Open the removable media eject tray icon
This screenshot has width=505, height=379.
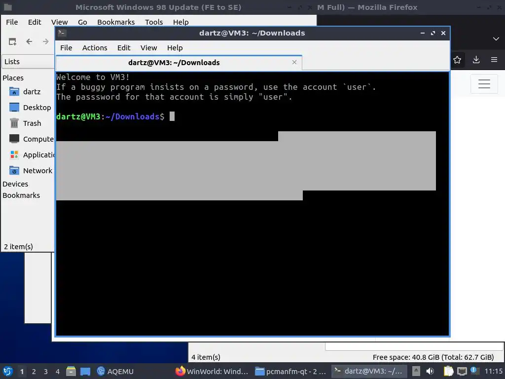click(x=416, y=371)
